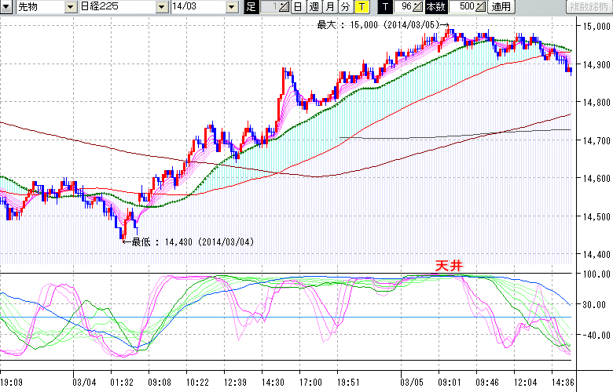Switch to 分 minute bars
This screenshot has height=392, width=613.
pyautogui.click(x=345, y=7)
